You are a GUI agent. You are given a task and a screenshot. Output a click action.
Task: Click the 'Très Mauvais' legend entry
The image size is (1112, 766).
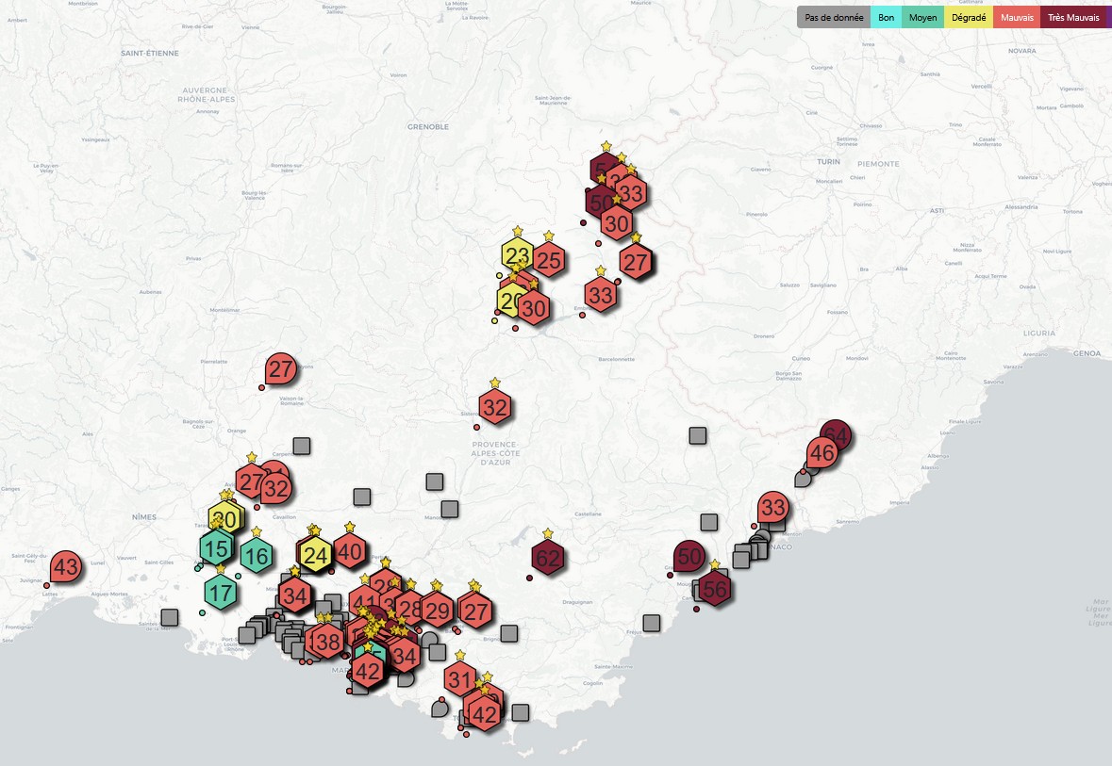[x=1073, y=18]
